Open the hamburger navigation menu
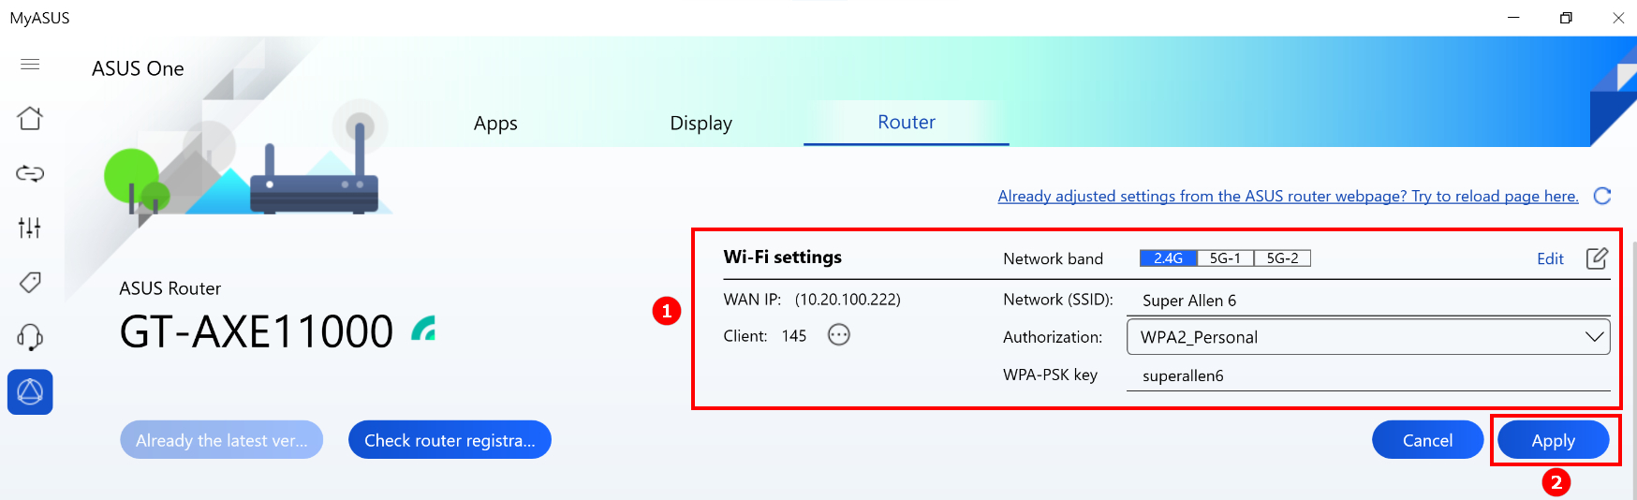 30,64
